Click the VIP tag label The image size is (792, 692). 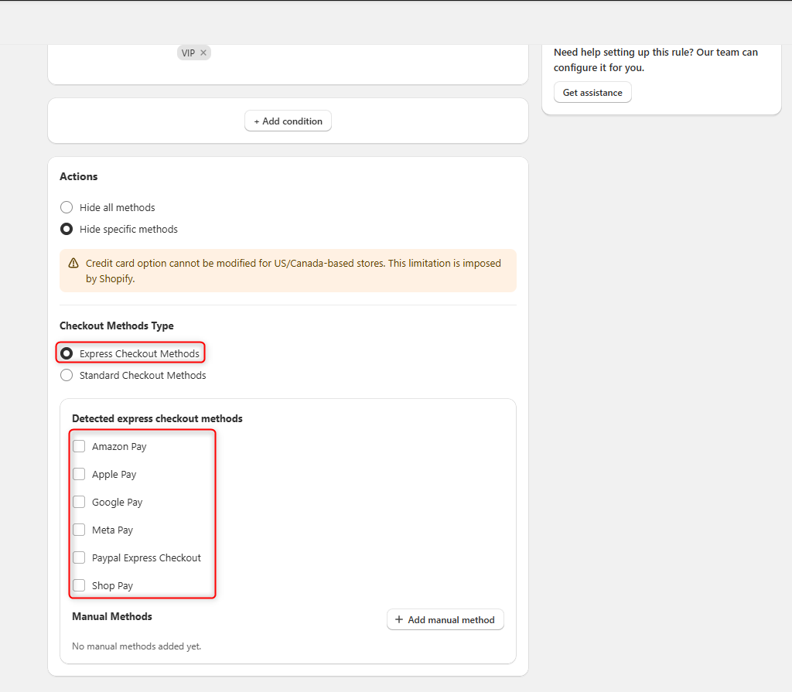[x=188, y=53]
